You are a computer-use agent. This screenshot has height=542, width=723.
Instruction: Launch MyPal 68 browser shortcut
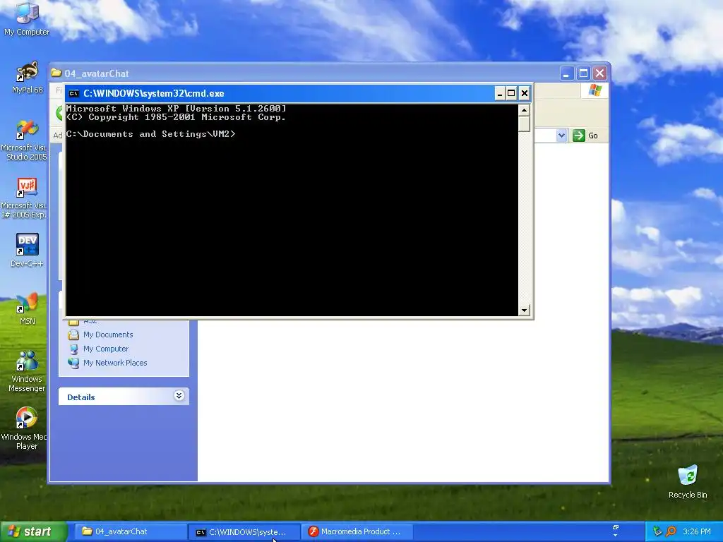coord(27,78)
